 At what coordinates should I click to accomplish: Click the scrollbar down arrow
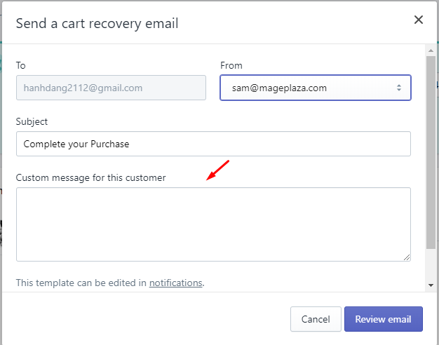pyautogui.click(x=431, y=285)
